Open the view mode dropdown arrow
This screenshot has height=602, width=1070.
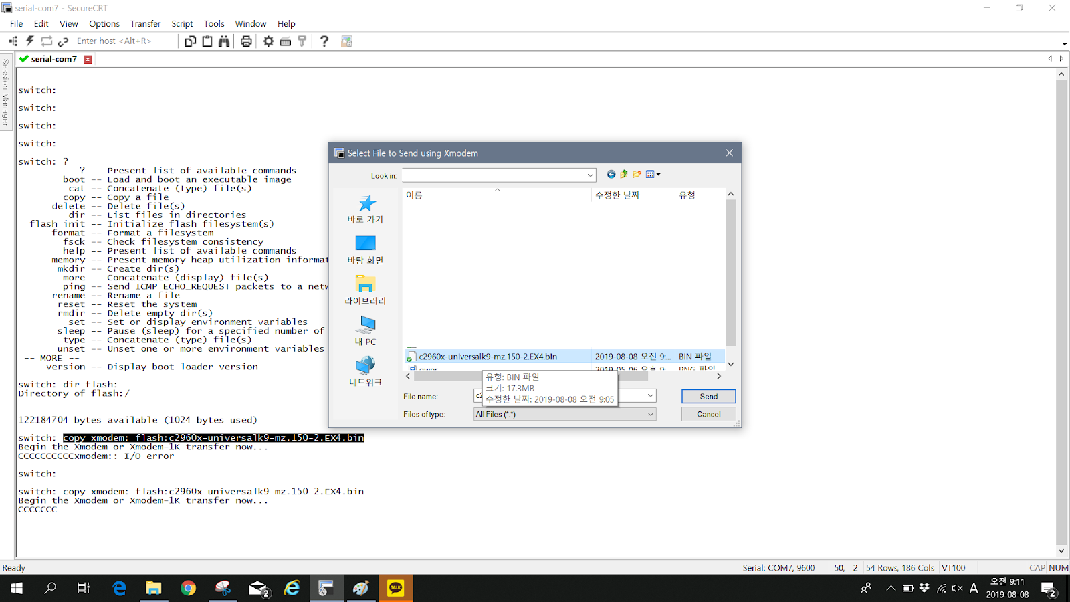[659, 174]
